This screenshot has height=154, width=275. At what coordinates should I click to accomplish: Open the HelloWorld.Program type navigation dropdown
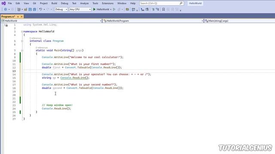[153, 21]
